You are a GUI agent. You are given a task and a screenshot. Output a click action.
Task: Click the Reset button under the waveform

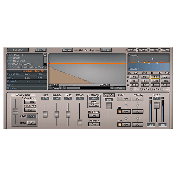point(120,88)
